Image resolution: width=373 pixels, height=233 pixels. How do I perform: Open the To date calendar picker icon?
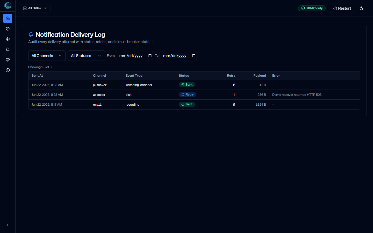(x=193, y=56)
